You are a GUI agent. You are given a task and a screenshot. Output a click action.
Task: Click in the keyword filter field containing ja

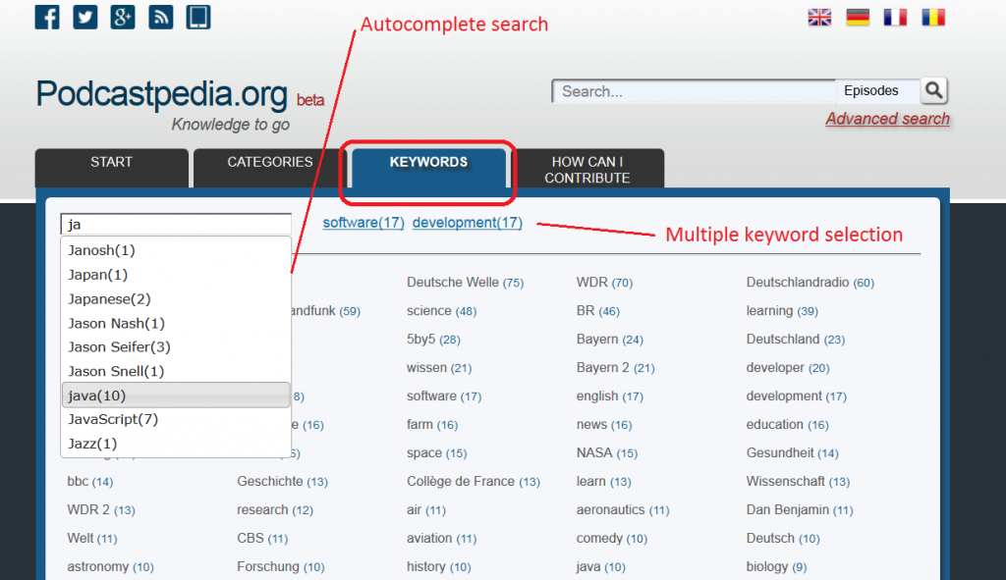176,225
